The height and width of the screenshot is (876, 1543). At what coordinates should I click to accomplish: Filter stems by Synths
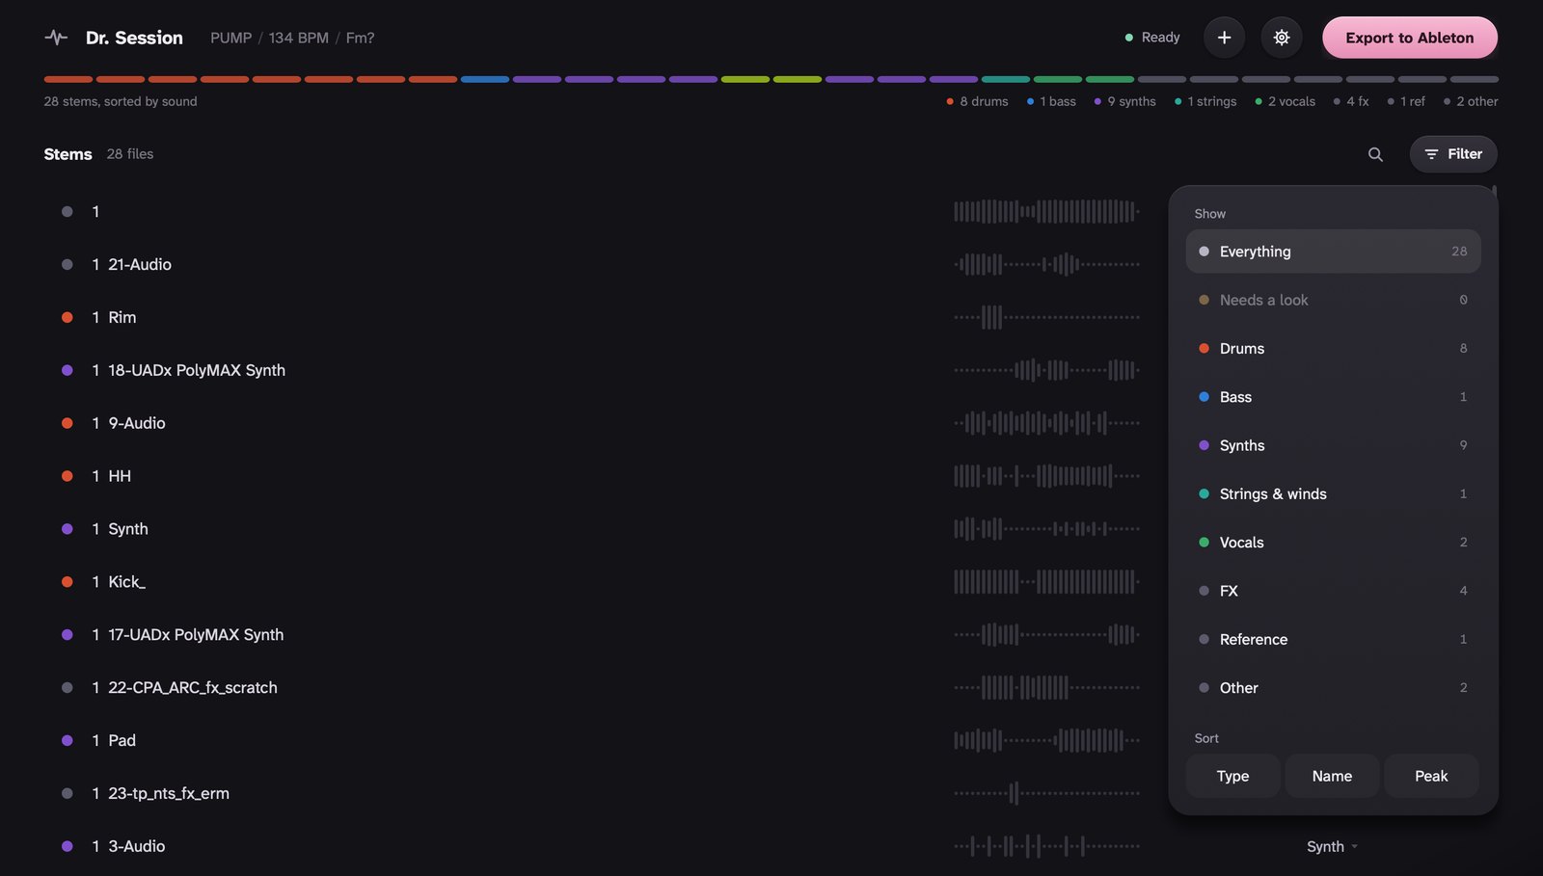(1333, 445)
